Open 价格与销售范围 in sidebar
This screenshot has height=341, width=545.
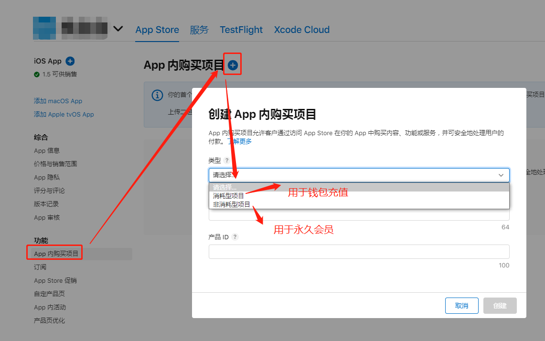click(55, 164)
